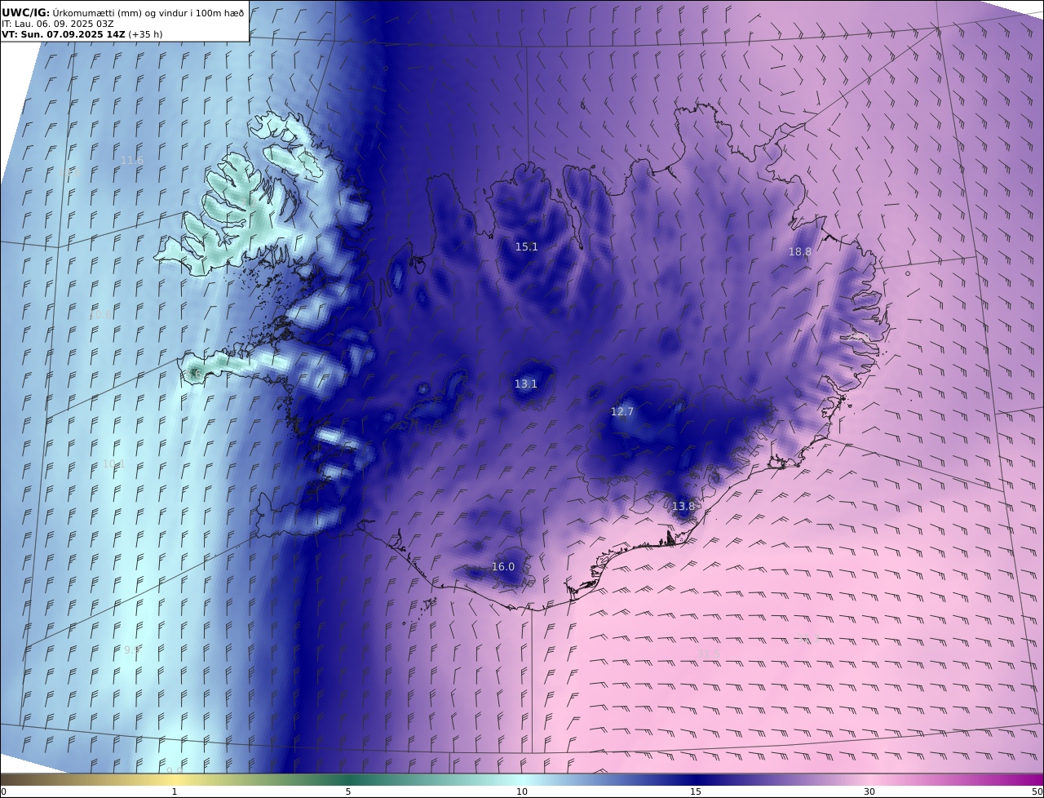Click the 50 tick on the color scale

(x=1037, y=791)
